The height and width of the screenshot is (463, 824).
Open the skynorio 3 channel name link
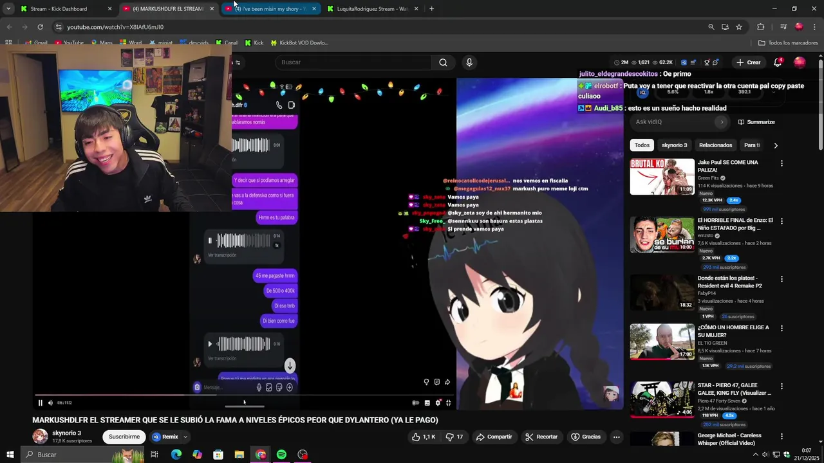coord(66,433)
